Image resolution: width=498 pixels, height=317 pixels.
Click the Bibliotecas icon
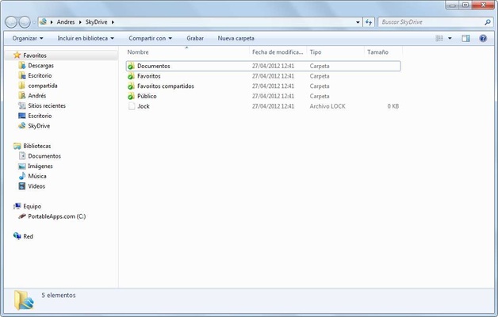17,146
